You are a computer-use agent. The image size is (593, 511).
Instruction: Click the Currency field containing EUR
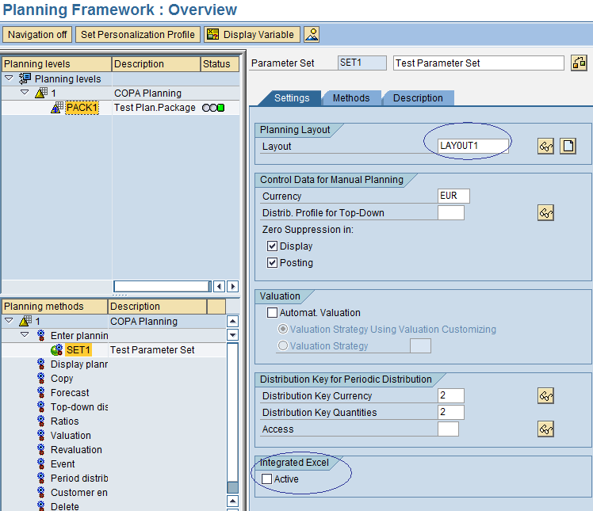click(453, 196)
